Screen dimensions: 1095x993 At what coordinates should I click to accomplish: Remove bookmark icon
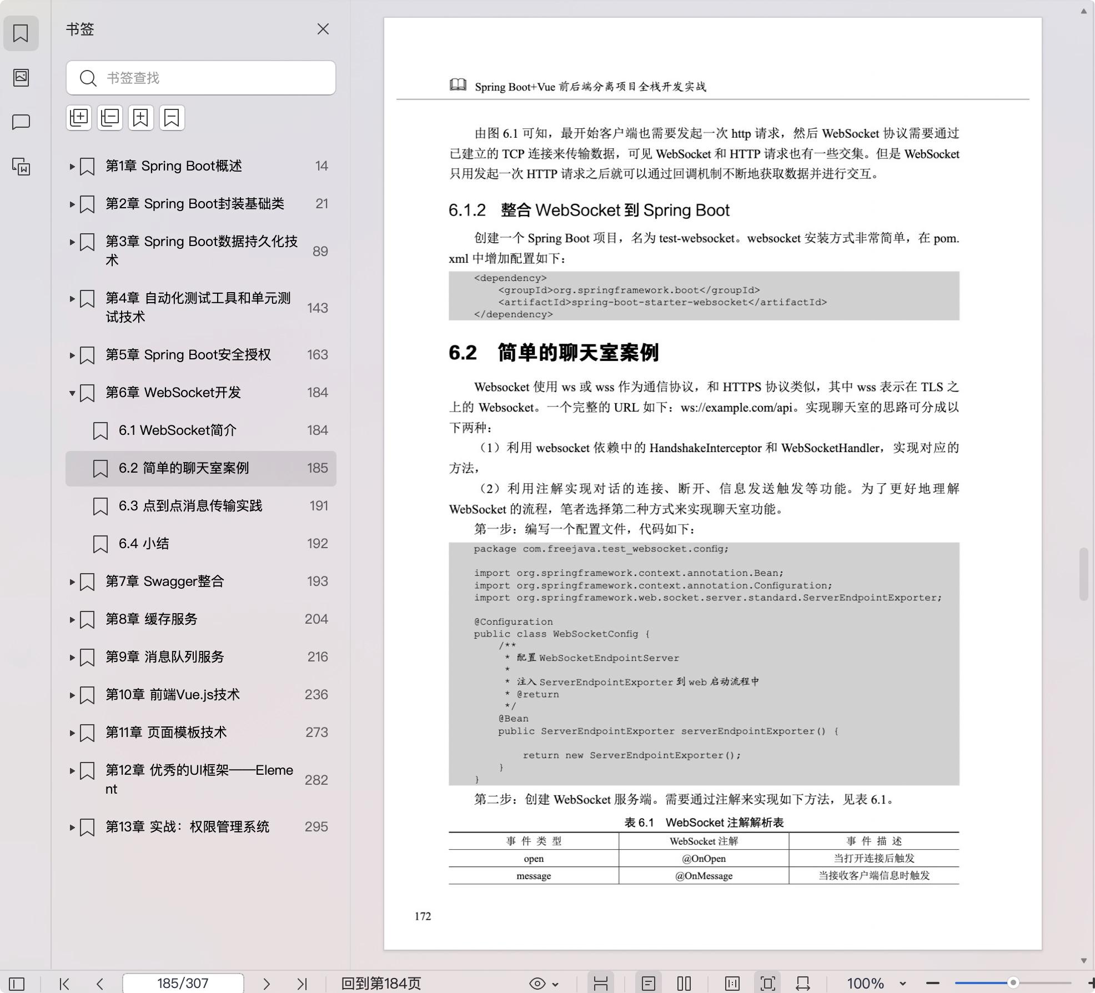(x=172, y=118)
